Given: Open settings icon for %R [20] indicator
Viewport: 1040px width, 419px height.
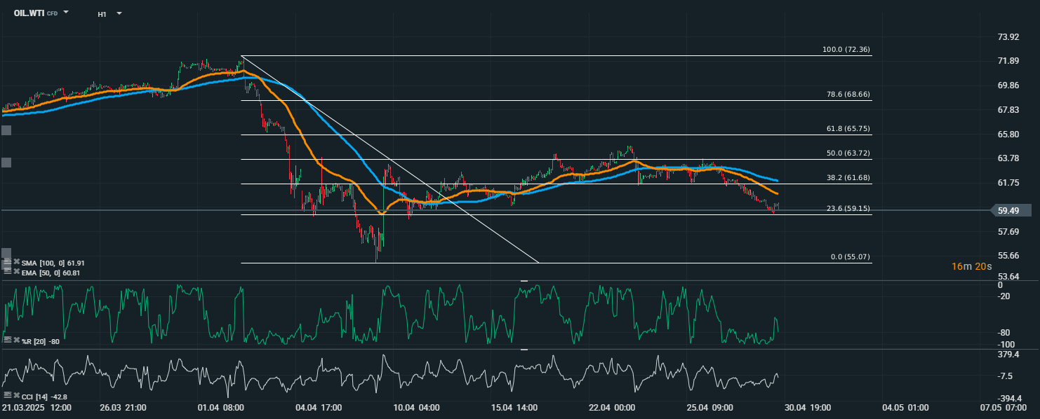Looking at the screenshot, I should pyautogui.click(x=8, y=340).
